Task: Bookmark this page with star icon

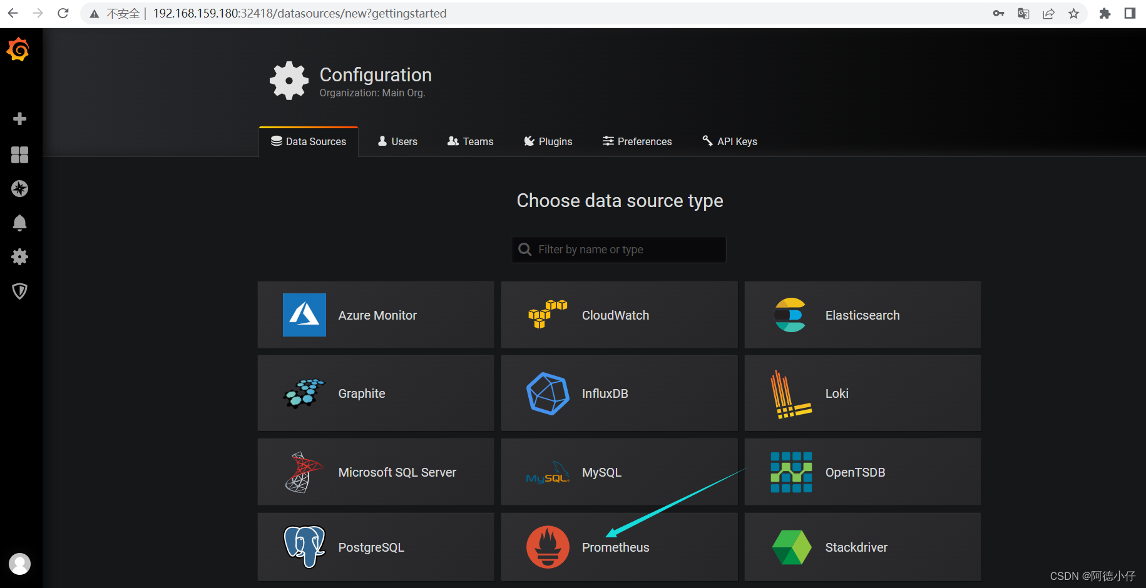Action: tap(1074, 13)
